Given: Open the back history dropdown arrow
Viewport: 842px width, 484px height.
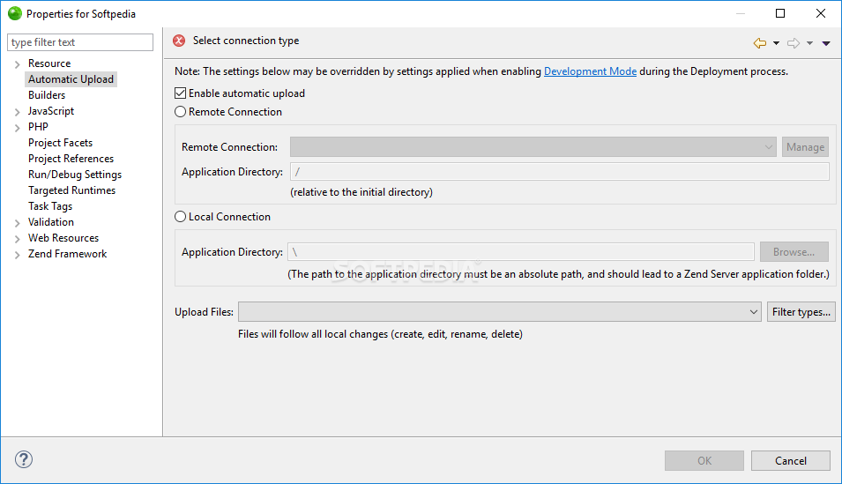Looking at the screenshot, I should pos(776,43).
